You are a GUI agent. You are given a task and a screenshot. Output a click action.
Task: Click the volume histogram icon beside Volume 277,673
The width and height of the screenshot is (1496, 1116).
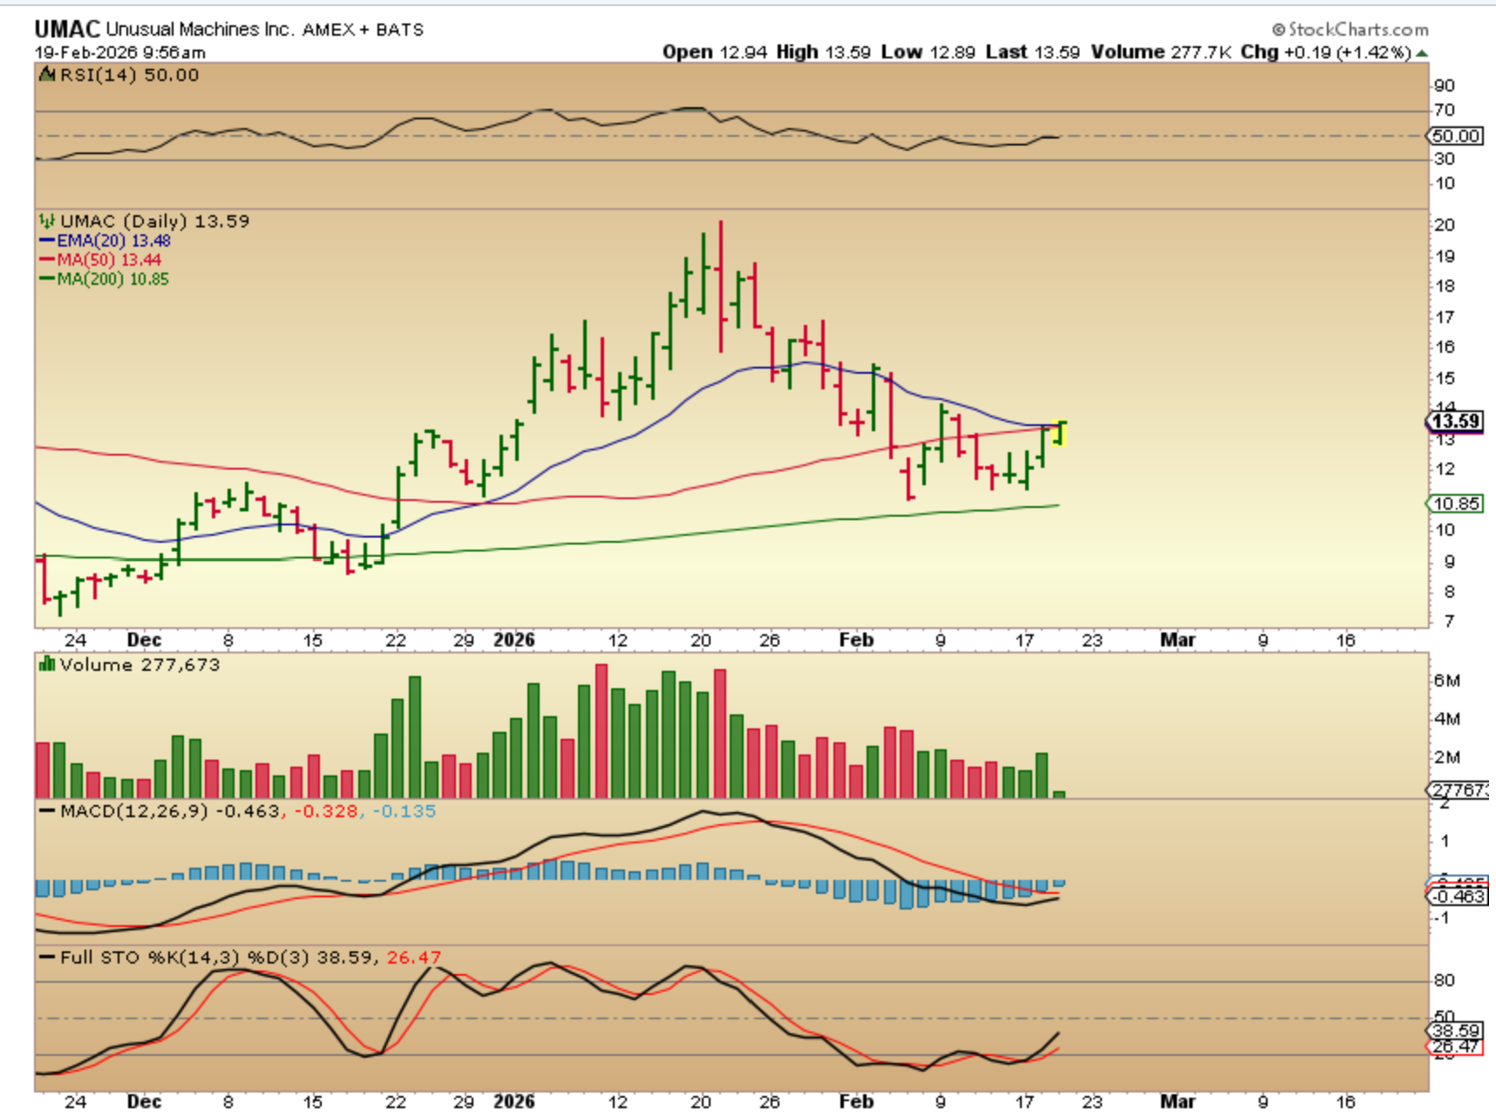(x=47, y=665)
